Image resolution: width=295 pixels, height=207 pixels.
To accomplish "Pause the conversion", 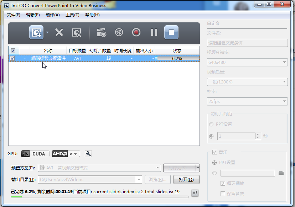I will pyautogui.click(x=154, y=32).
